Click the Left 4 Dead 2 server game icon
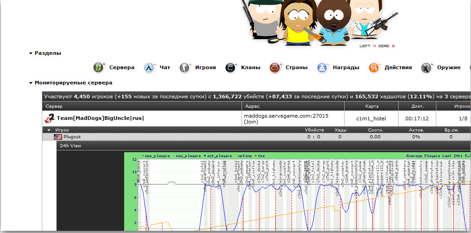This screenshot has height=233, width=471. point(49,119)
